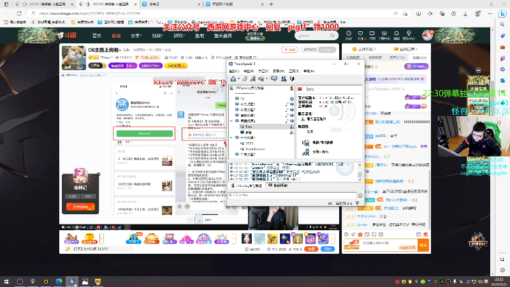Expand first gift row up-arrow below player

[x=101, y=239]
